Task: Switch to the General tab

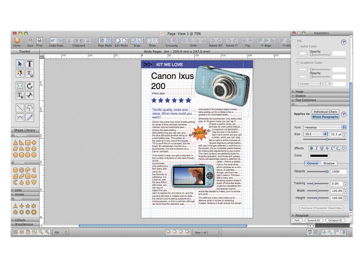Action: [312, 163]
